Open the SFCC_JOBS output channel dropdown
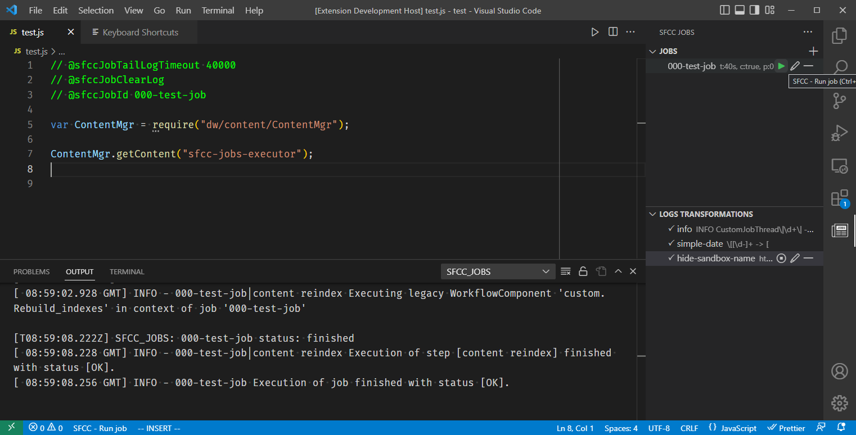 (x=498, y=271)
